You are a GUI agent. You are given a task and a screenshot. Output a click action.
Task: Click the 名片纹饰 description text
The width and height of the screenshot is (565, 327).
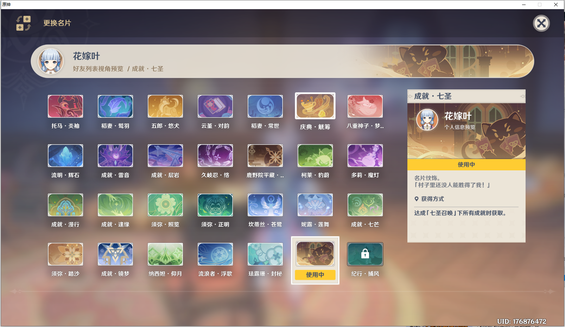(x=453, y=182)
